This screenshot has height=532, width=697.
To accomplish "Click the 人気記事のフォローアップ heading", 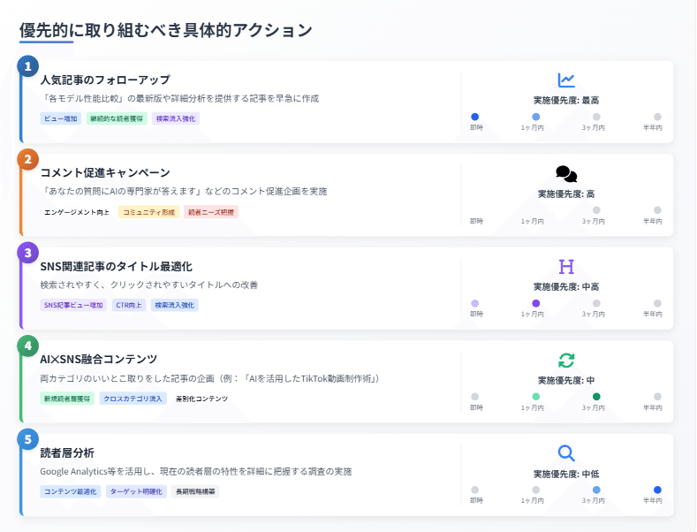I will [105, 80].
